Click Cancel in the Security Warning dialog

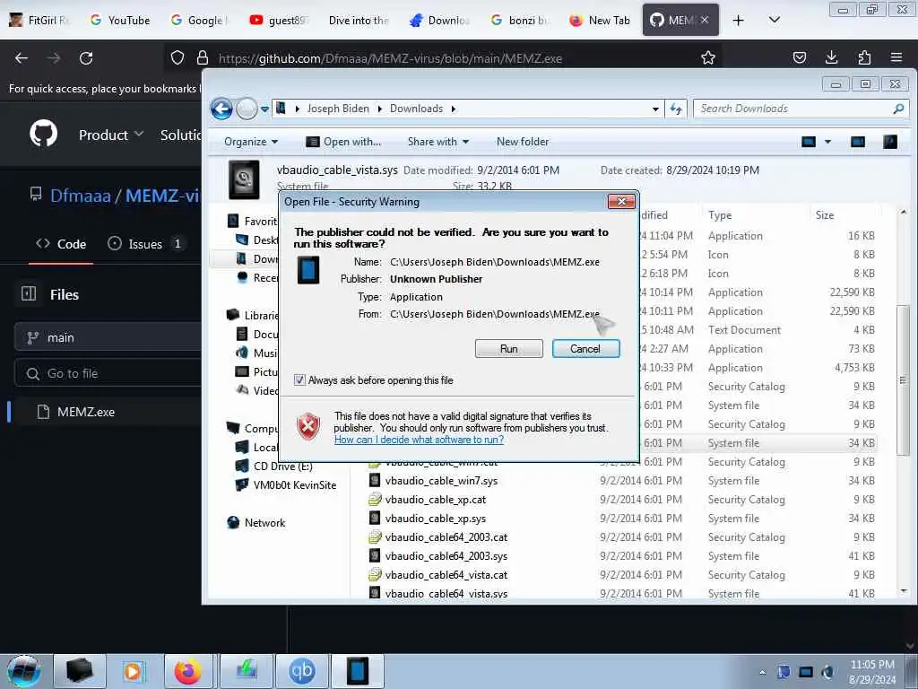click(x=585, y=349)
